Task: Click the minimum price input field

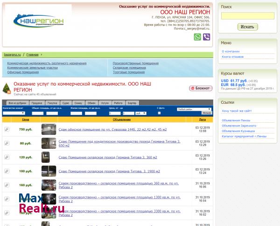Action: point(115,113)
